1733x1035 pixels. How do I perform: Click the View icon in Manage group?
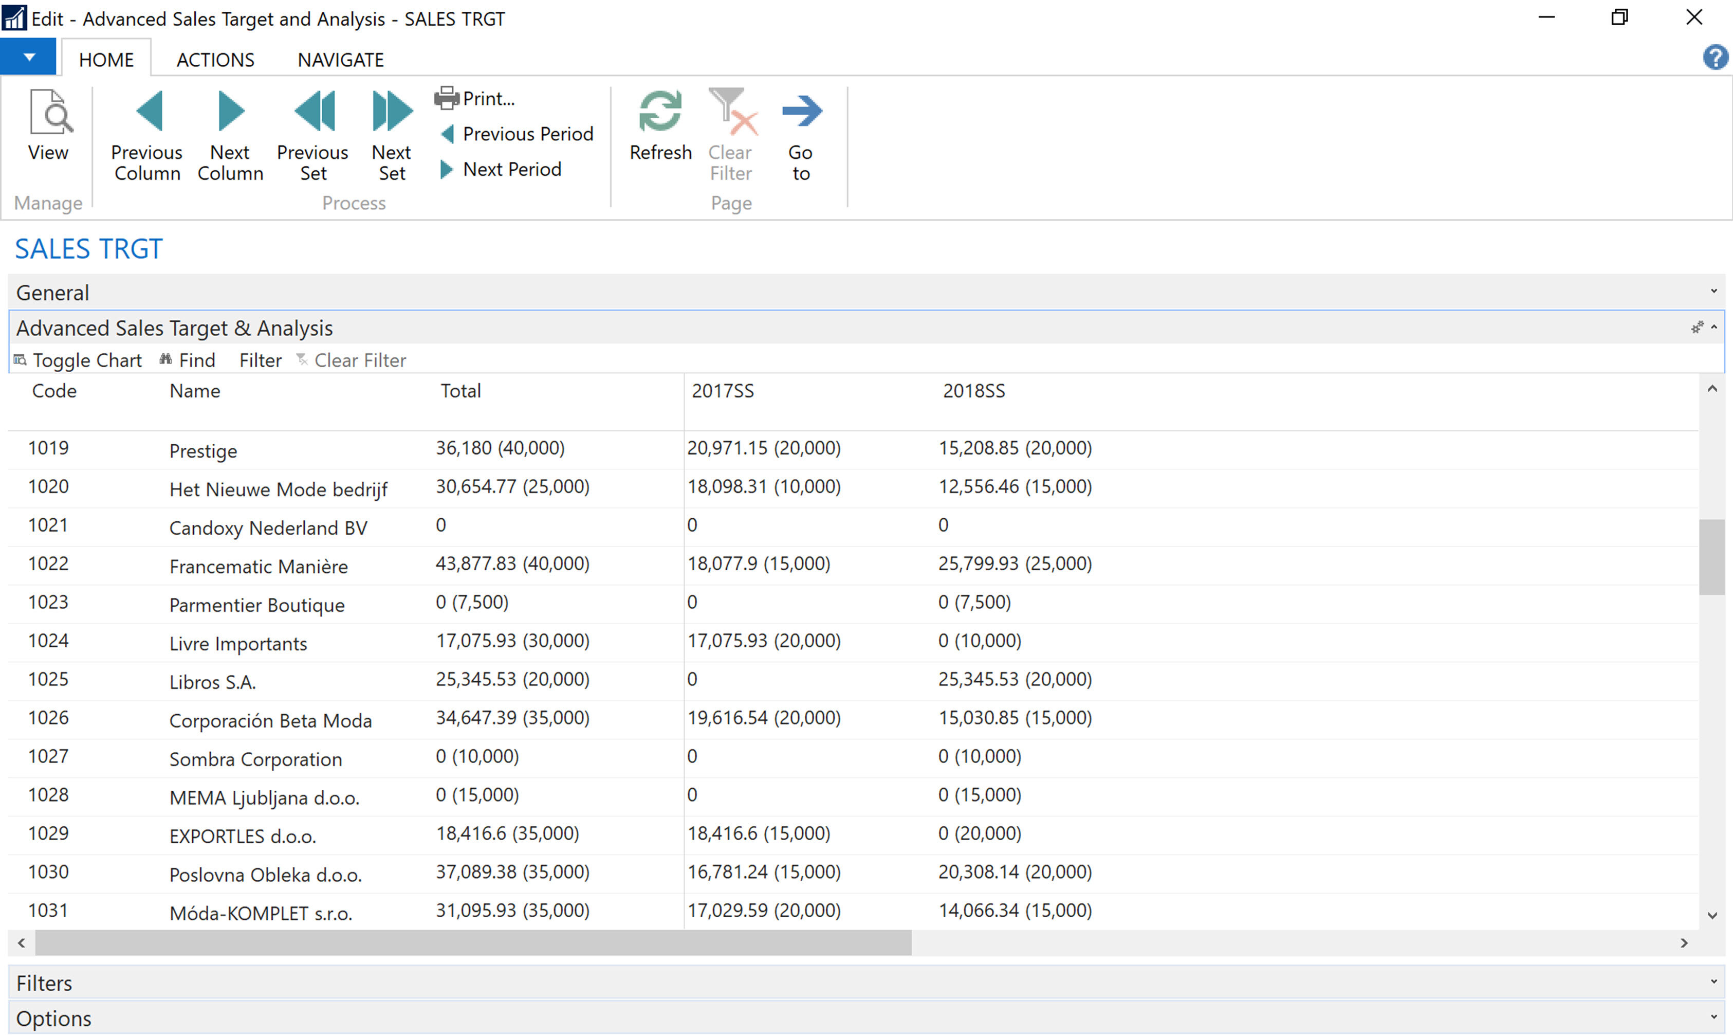point(49,112)
